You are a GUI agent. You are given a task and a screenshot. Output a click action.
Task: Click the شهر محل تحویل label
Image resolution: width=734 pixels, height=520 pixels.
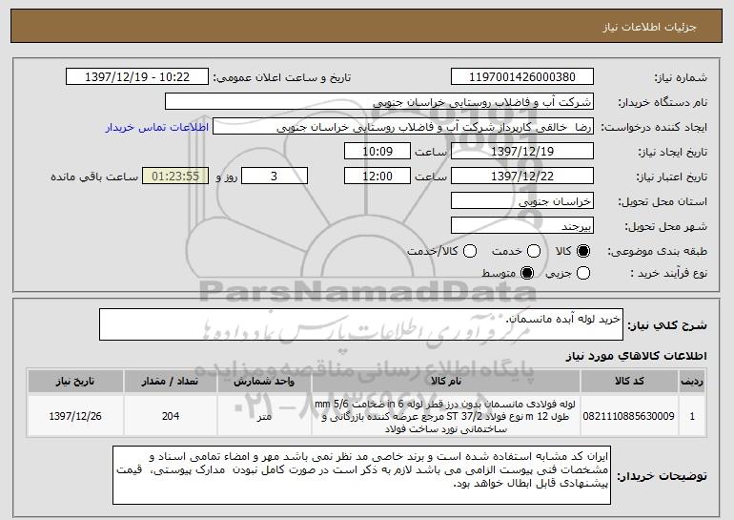click(666, 226)
